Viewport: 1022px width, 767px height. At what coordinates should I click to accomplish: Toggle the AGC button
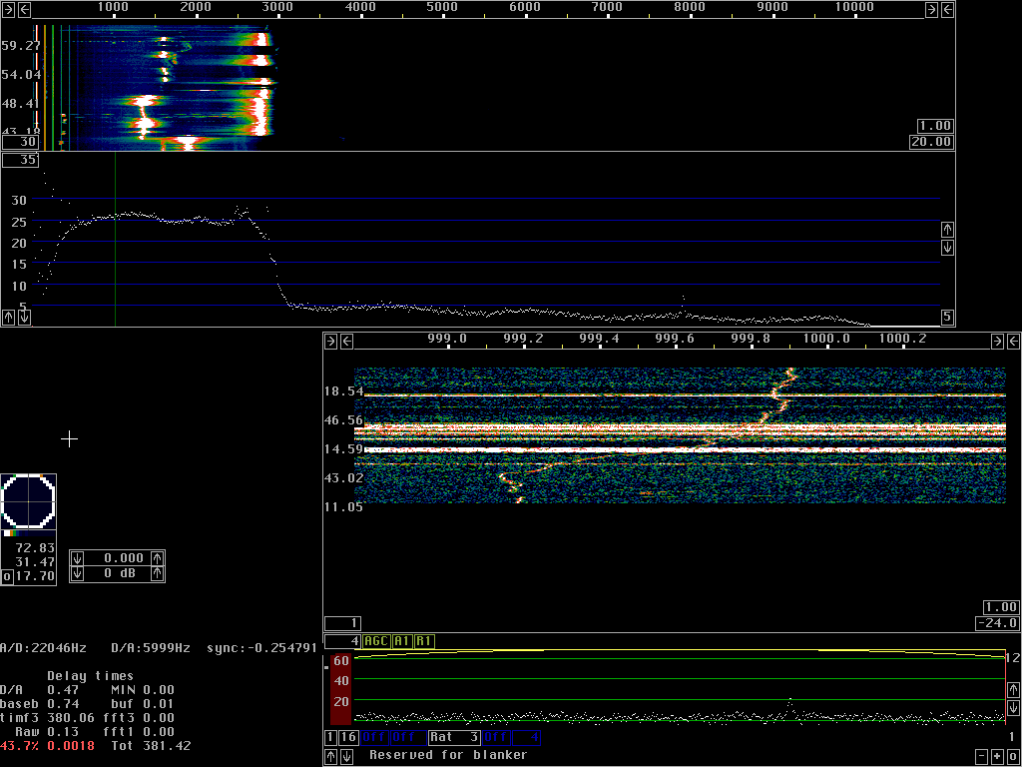point(376,641)
